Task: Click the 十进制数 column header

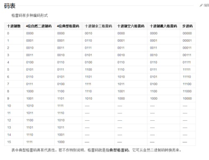Action: [14, 26]
